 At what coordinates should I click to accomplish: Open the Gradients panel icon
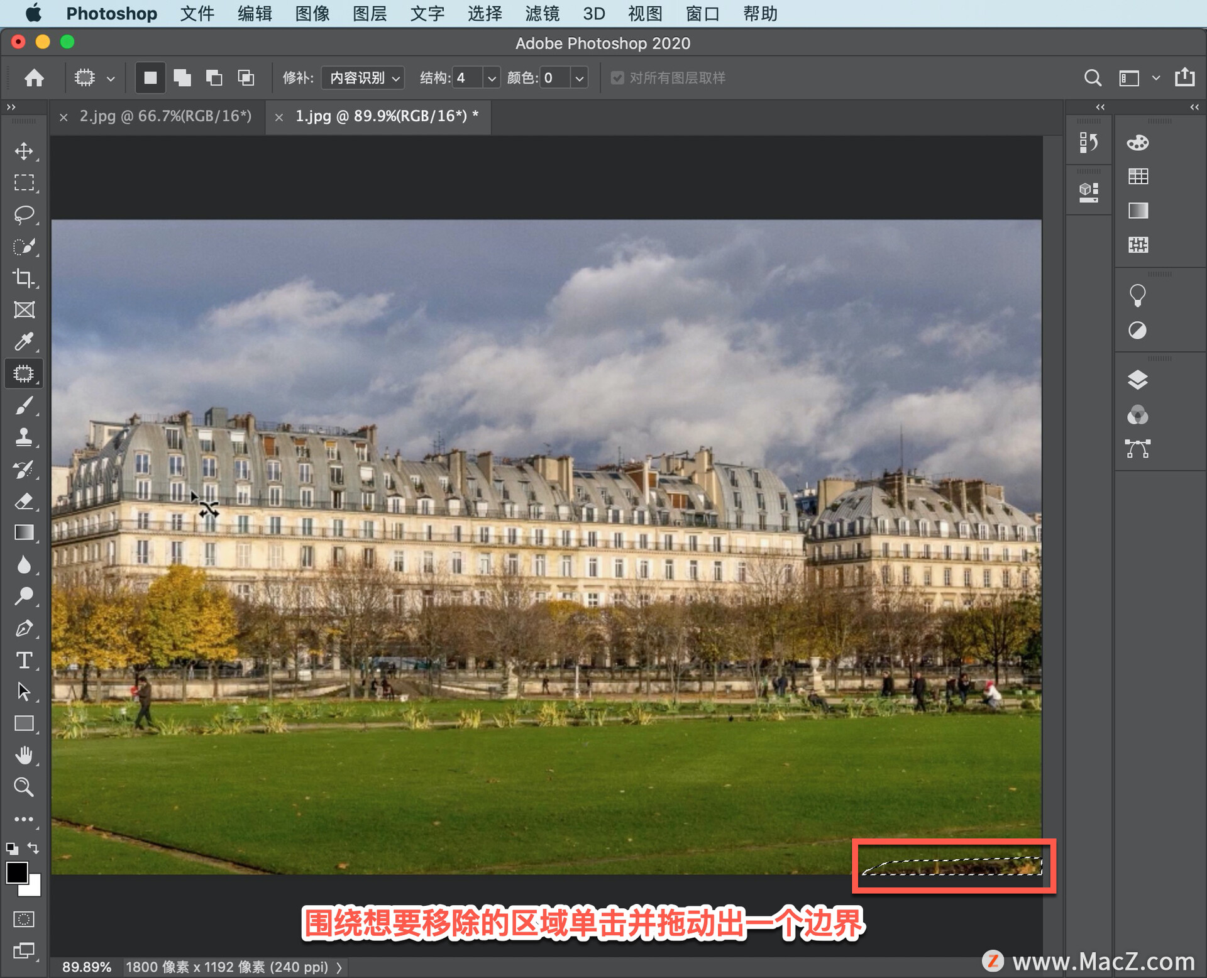click(1138, 211)
